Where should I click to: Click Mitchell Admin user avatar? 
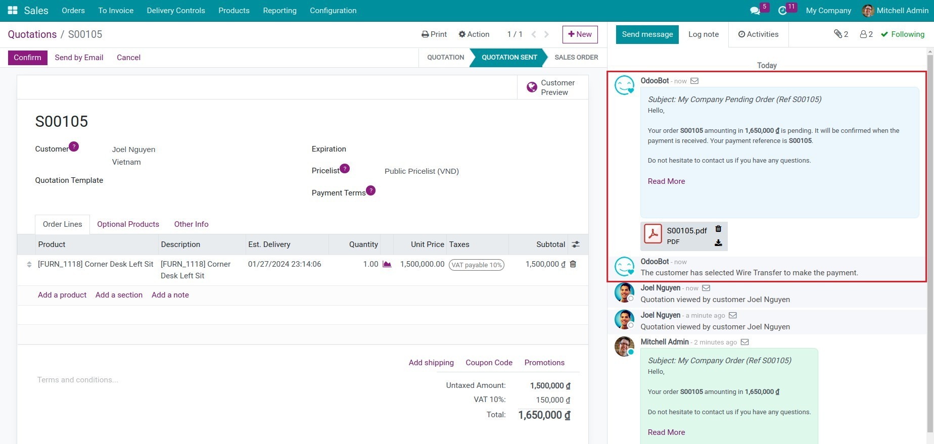coord(868,11)
